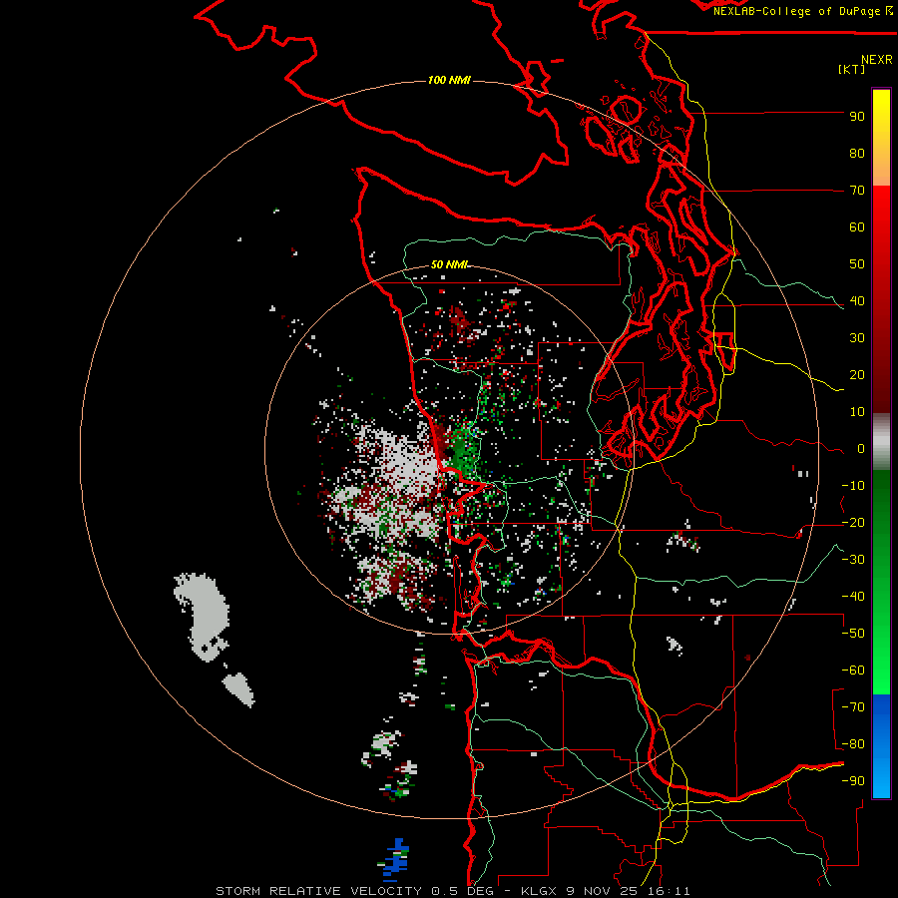Click the -20 value on the velocity scale
This screenshot has height=898, width=898.
coord(853,523)
